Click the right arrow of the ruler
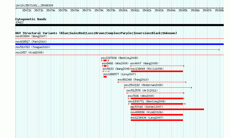The width and height of the screenshot is (231, 138). click(x=223, y=8)
